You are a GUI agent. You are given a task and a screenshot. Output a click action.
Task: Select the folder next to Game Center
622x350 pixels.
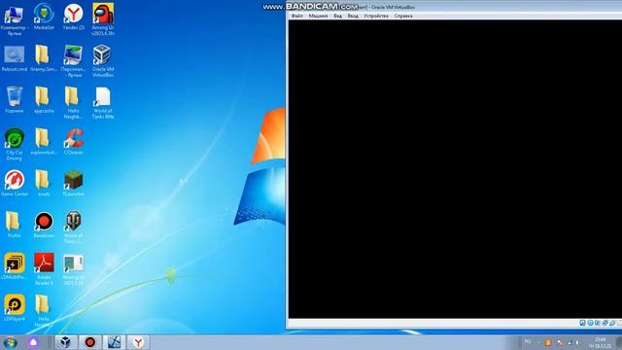click(44, 184)
